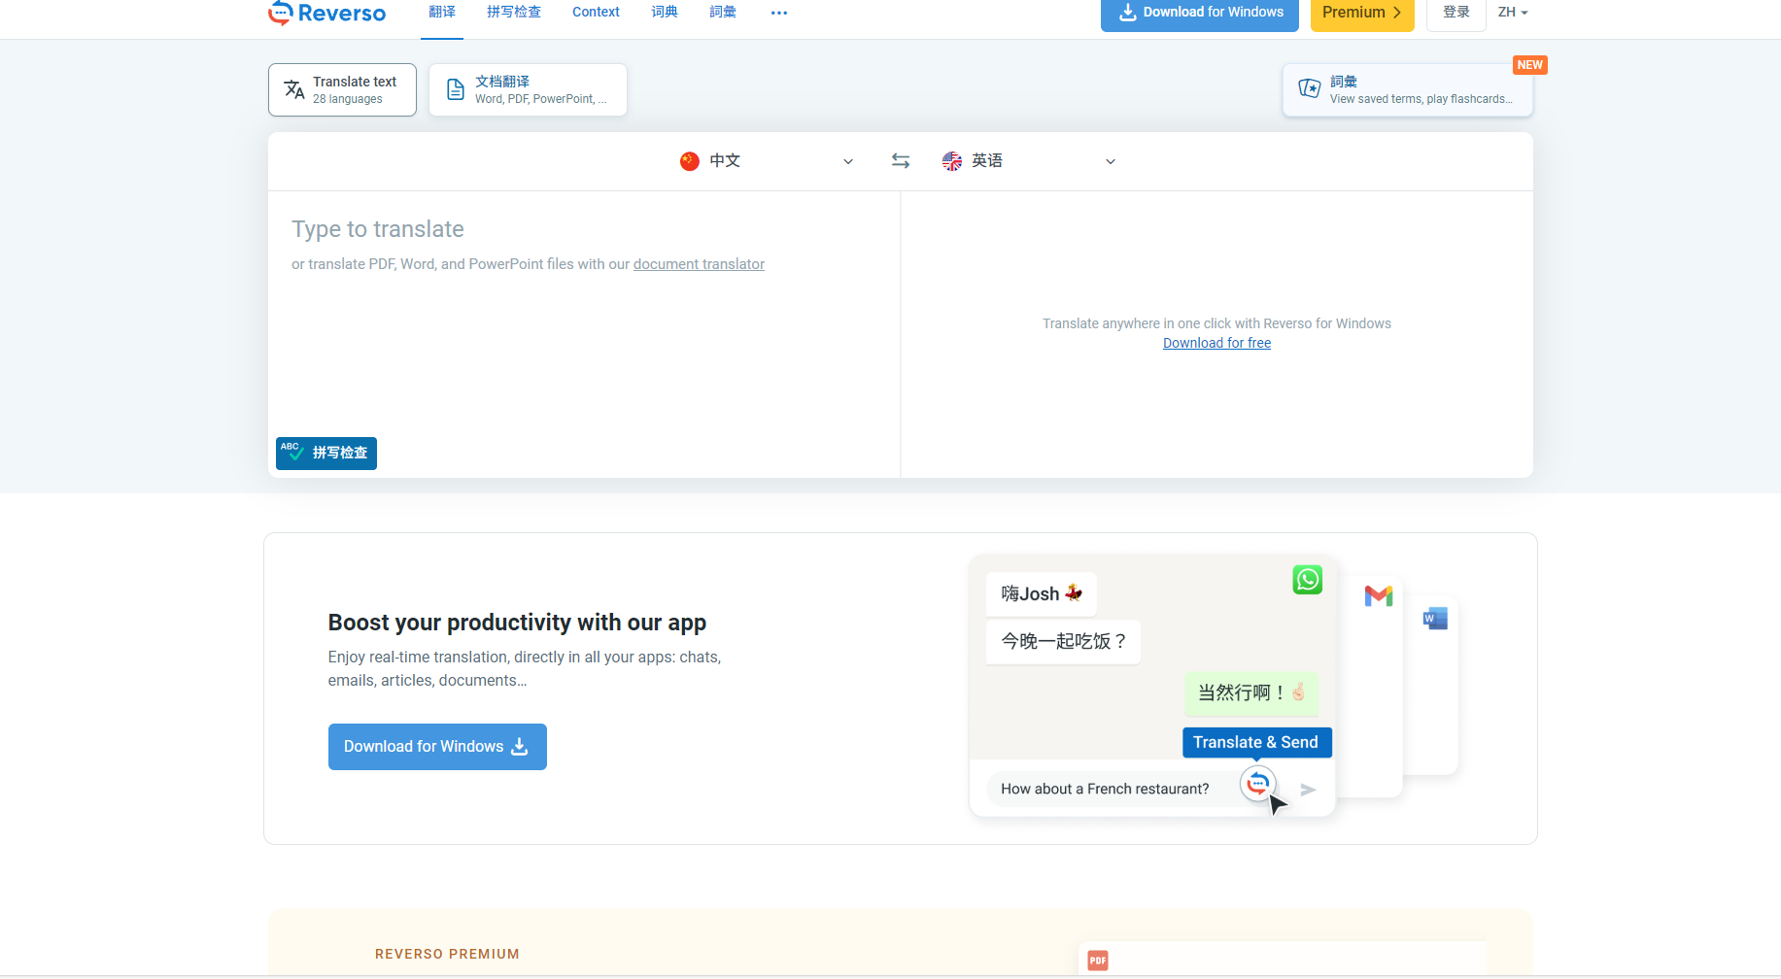The height and width of the screenshot is (979, 1781).
Task: Click Download for Windows in header
Action: tap(1200, 13)
